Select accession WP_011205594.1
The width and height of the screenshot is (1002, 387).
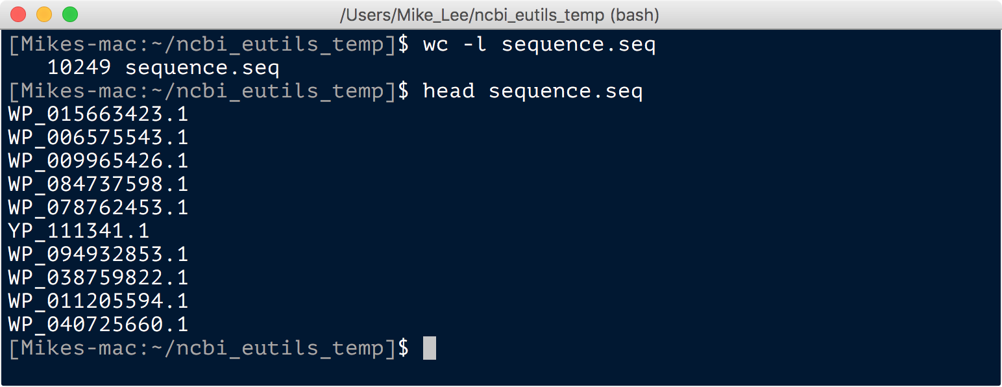[98, 301]
